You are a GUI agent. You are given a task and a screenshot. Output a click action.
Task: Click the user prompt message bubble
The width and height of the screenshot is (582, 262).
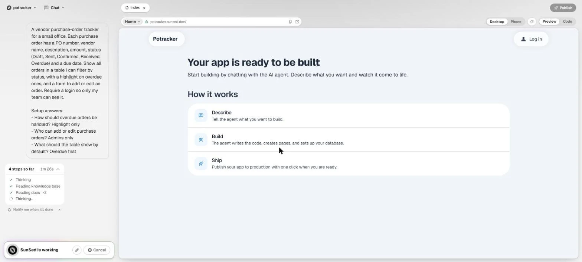[67, 90]
